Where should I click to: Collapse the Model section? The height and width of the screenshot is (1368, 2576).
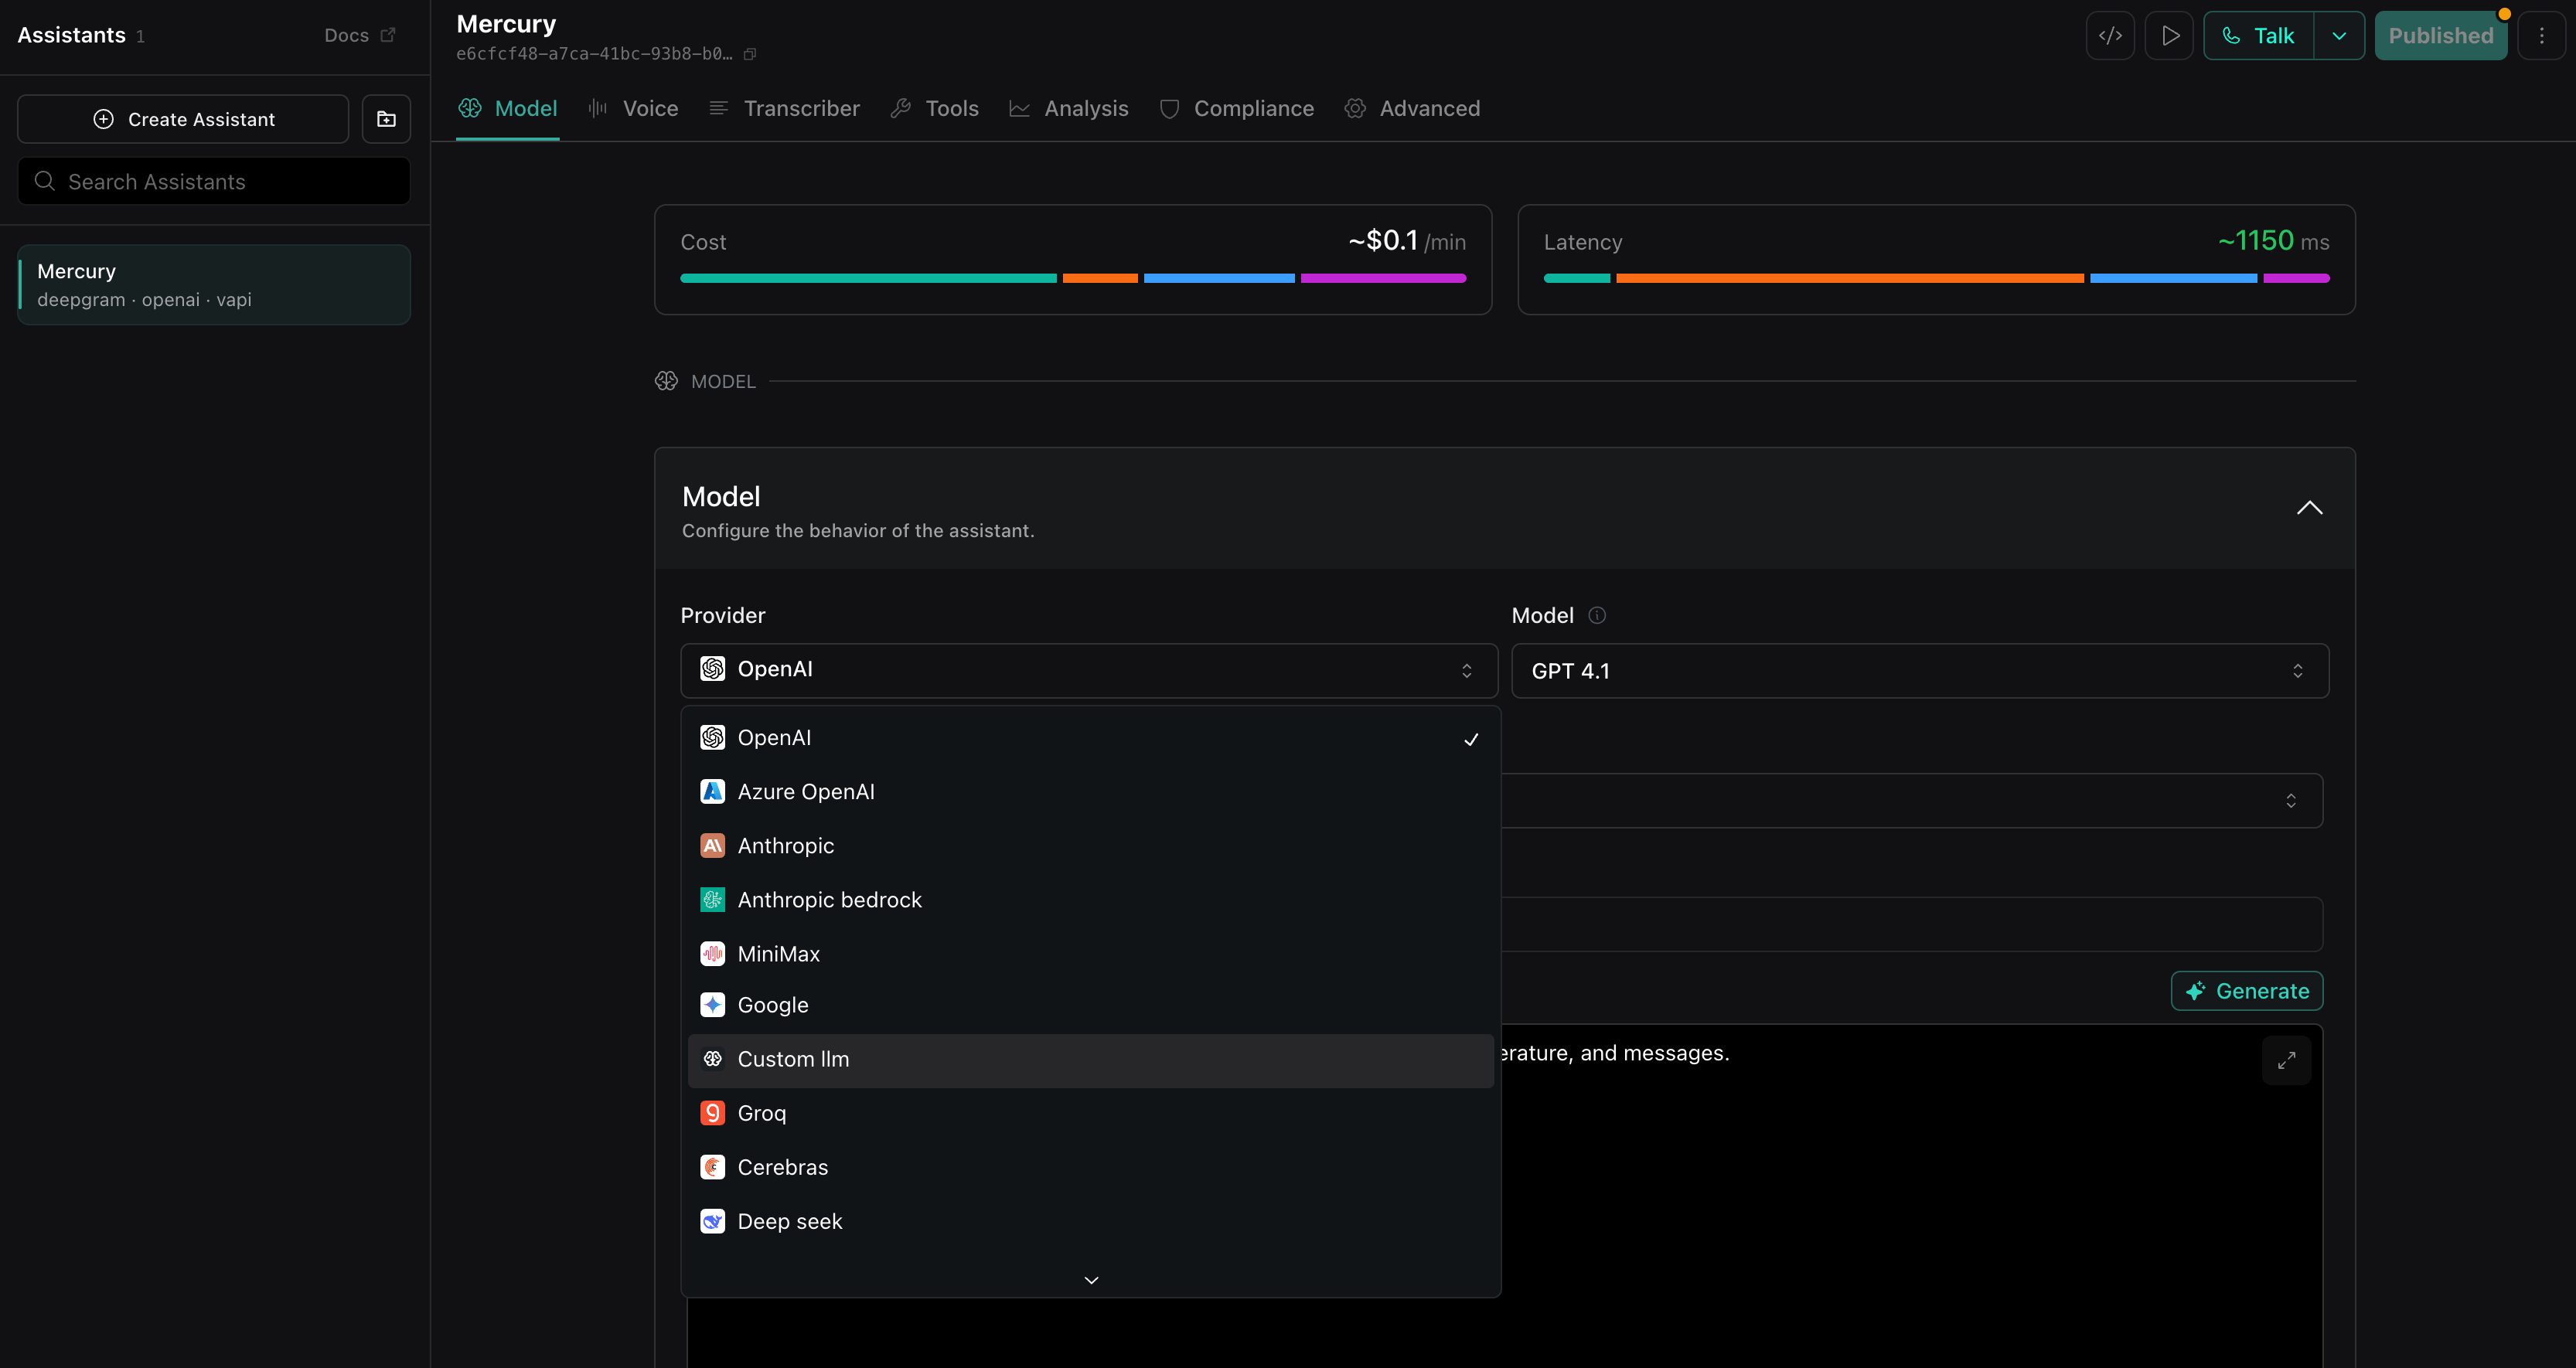tap(2309, 508)
